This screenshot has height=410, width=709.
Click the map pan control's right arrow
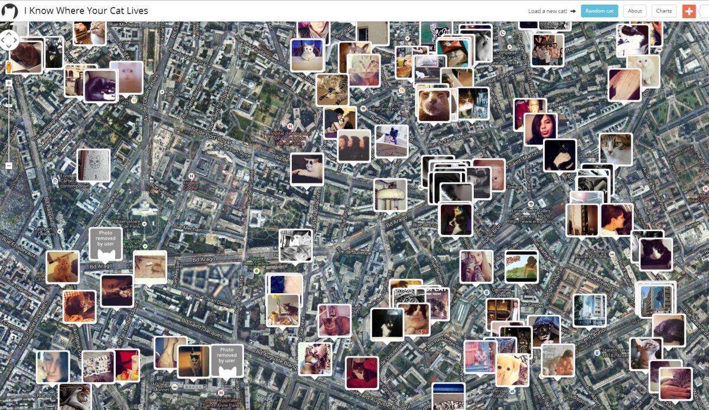pos(16,41)
